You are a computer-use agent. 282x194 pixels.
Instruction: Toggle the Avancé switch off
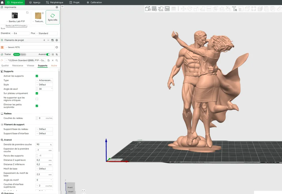click(x=48, y=54)
